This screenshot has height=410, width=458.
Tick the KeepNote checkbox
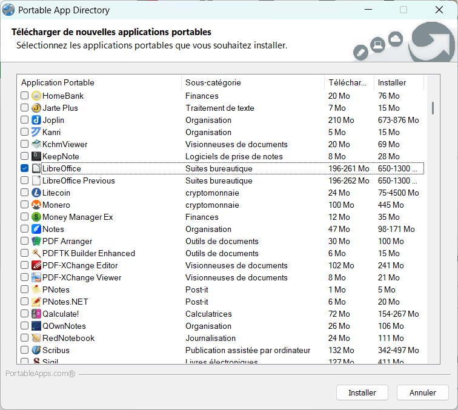(x=24, y=156)
